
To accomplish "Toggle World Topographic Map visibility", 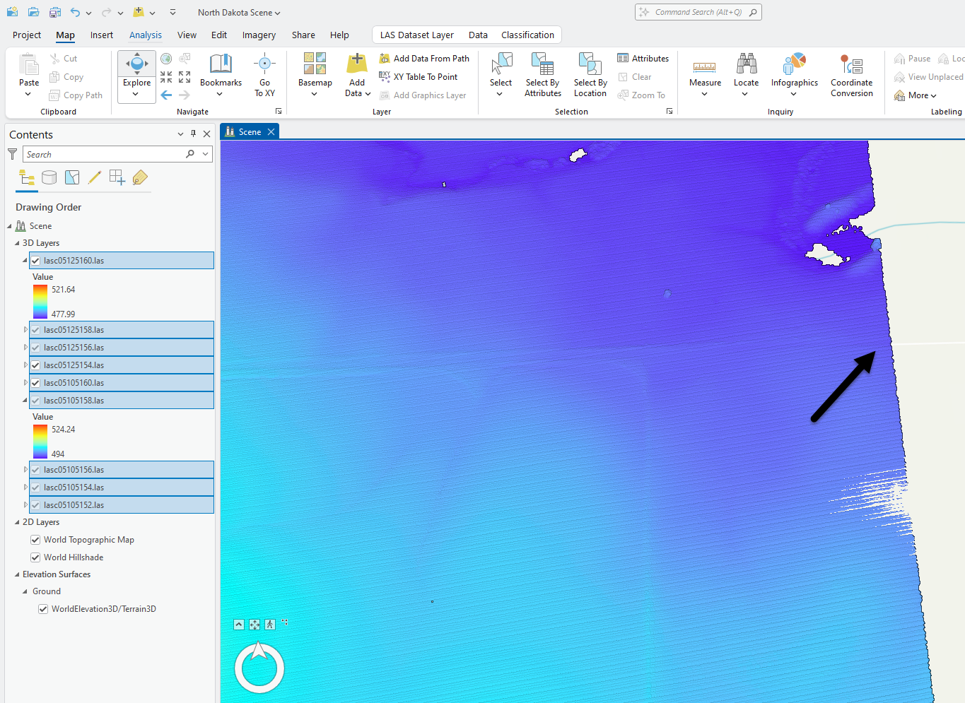I will (35, 540).
